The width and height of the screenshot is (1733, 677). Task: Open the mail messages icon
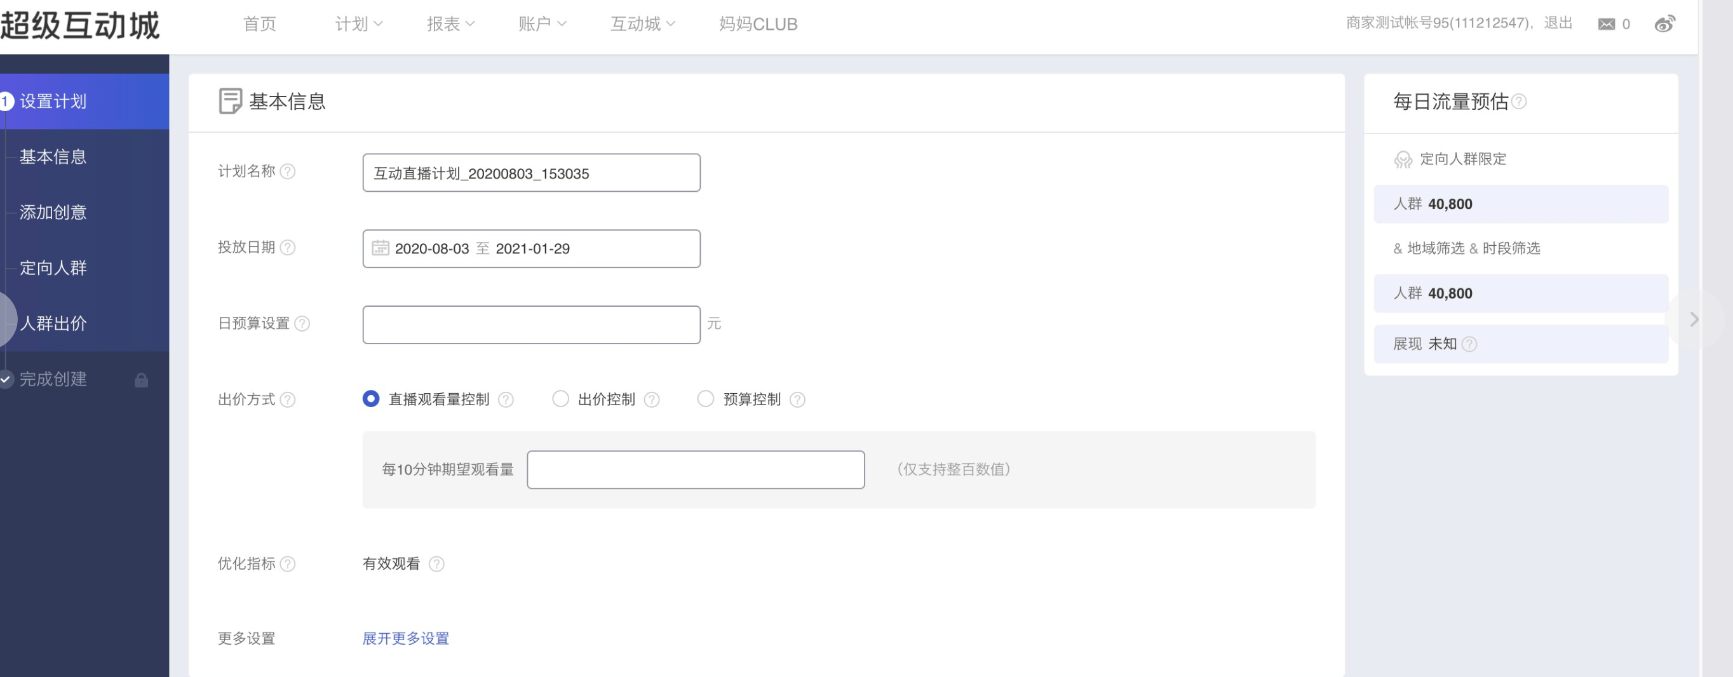[1606, 24]
